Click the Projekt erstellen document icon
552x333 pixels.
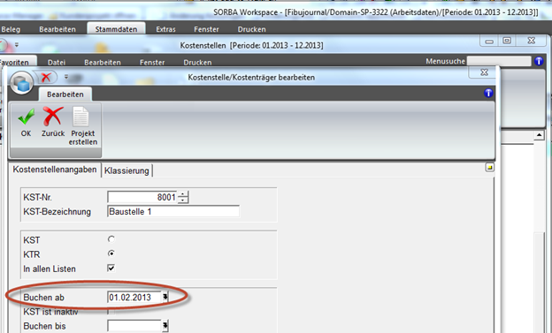[x=80, y=117]
